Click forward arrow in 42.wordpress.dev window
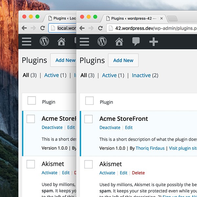 click(91, 28)
